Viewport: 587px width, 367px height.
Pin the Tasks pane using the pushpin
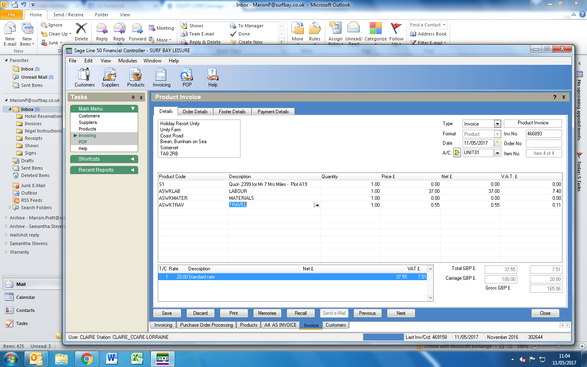pos(133,97)
